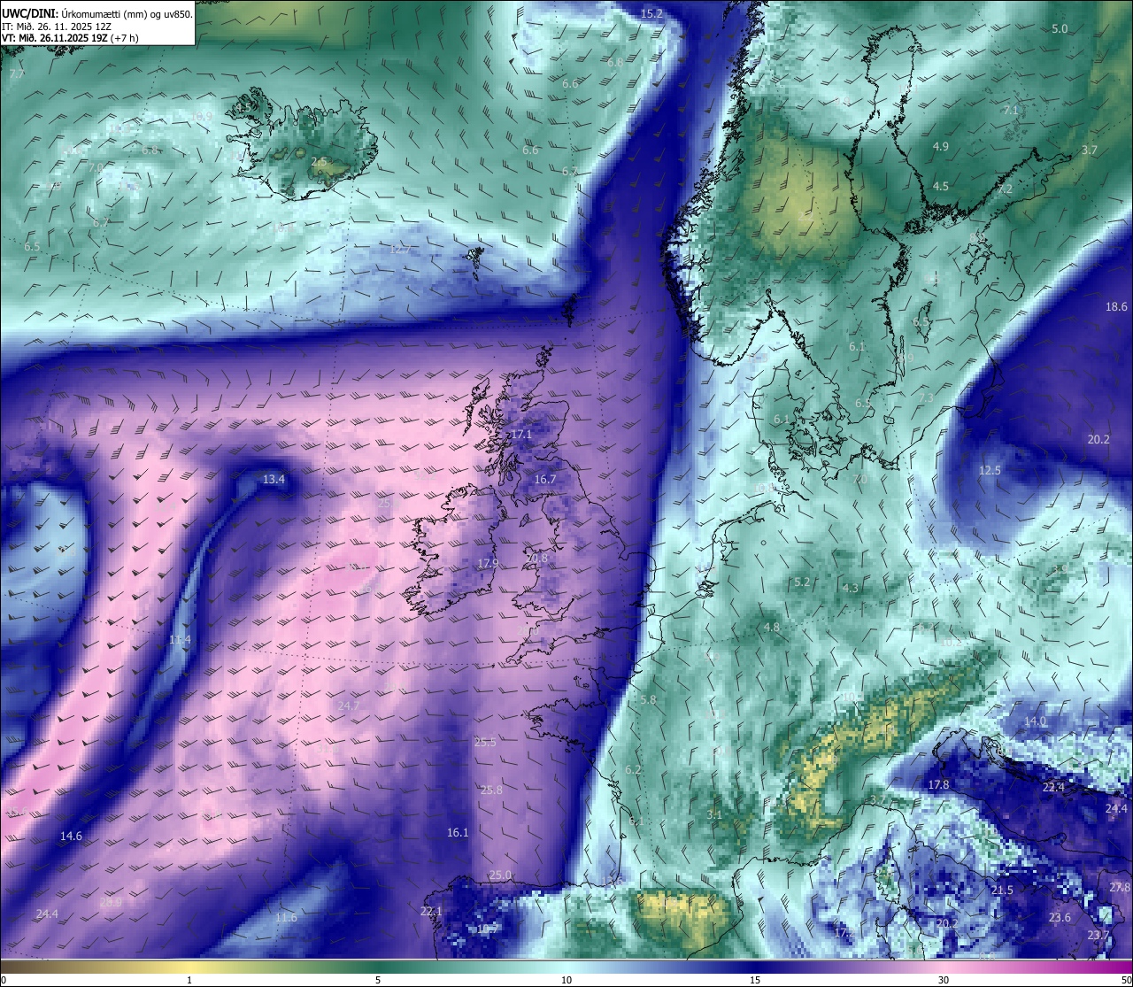Select the 24.7 value label

click(x=349, y=706)
